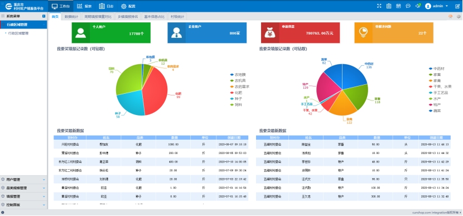
Task: Expand the 用户管理 sidebar section
Action: tap(23, 179)
